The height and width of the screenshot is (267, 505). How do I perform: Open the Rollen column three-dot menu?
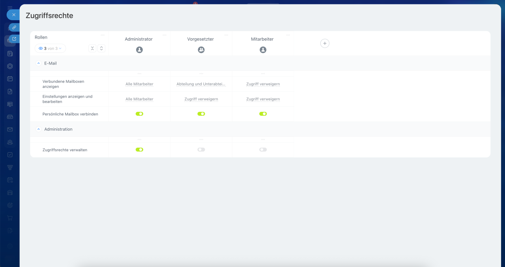point(103,35)
